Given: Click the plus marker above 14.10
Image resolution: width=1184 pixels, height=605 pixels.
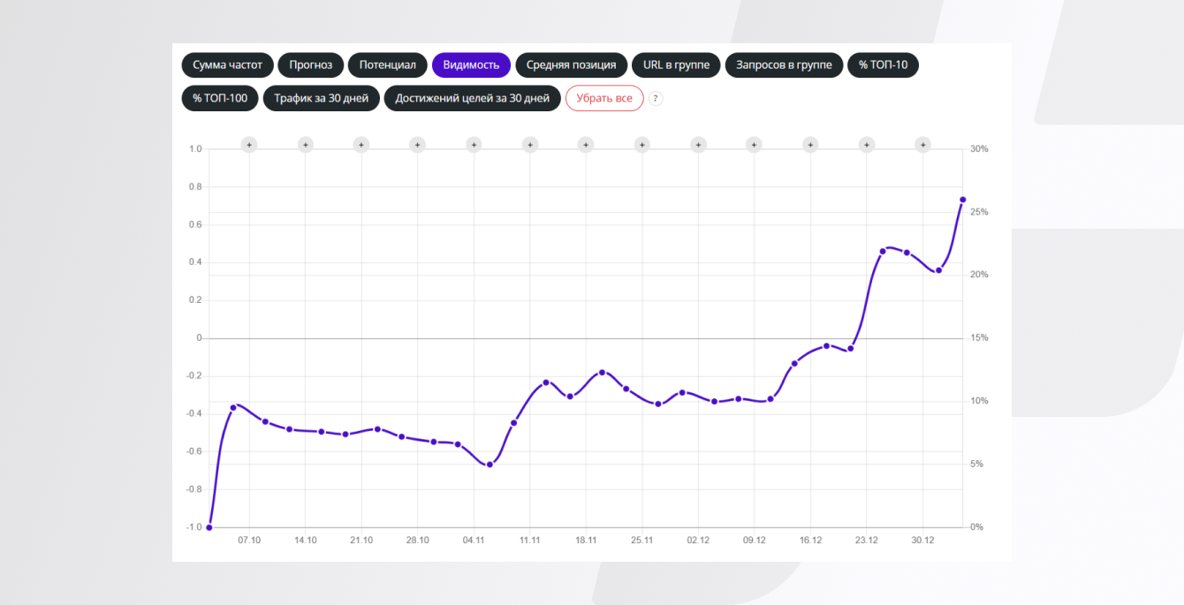Looking at the screenshot, I should point(305,145).
